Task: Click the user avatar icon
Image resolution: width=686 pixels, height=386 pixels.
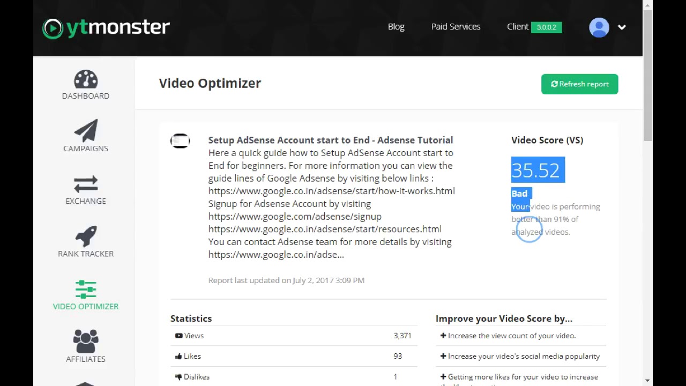Action: 599,27
